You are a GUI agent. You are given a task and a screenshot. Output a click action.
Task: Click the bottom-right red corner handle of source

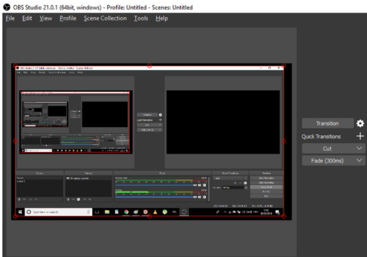pos(283,216)
